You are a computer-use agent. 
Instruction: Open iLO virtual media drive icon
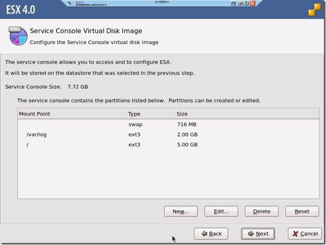(x=240, y=3)
